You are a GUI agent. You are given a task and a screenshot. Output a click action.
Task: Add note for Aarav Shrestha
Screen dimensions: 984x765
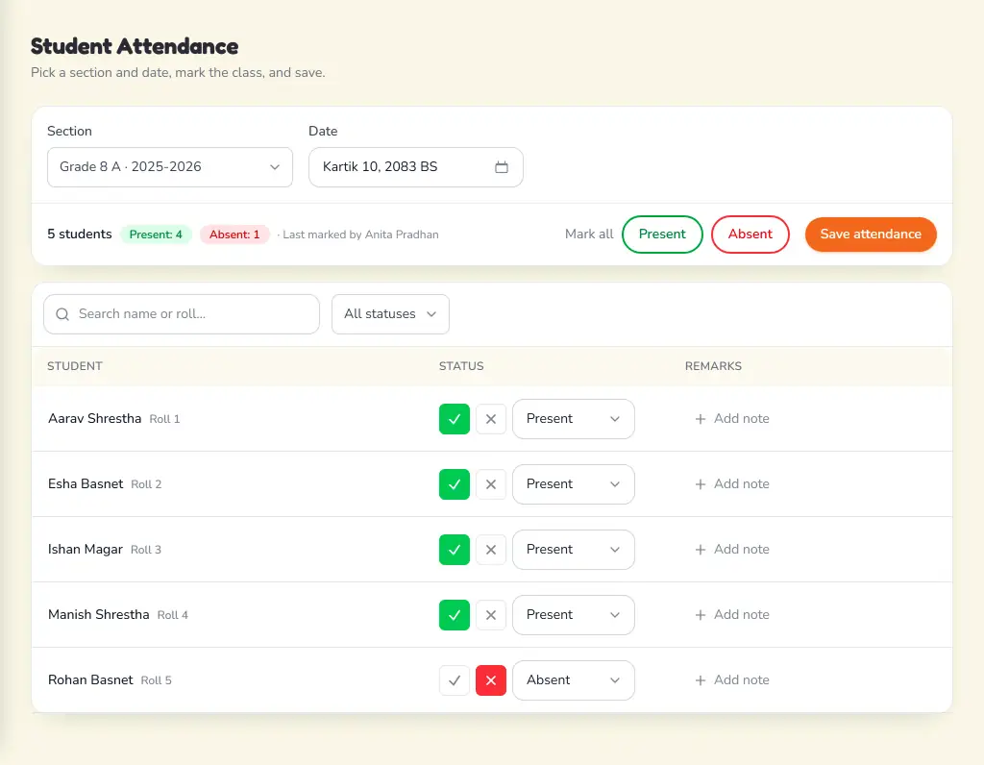point(731,419)
